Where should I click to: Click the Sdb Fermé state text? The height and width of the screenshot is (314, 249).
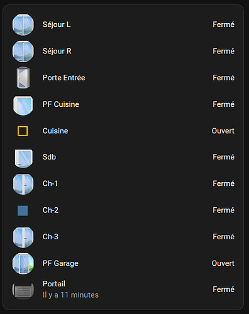coord(224,157)
